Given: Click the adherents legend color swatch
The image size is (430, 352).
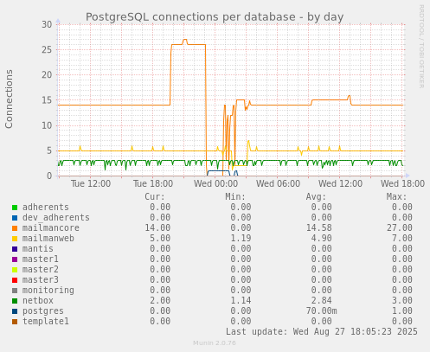Looking at the screenshot, I should pyautogui.click(x=15, y=208).
